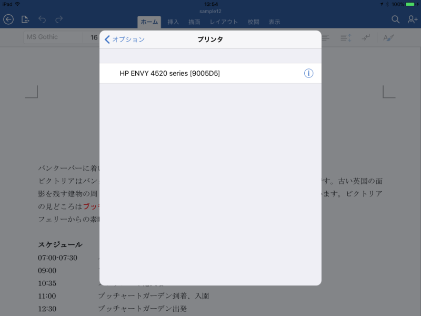
Task: Switch to レイアウト tab
Action: click(224, 22)
